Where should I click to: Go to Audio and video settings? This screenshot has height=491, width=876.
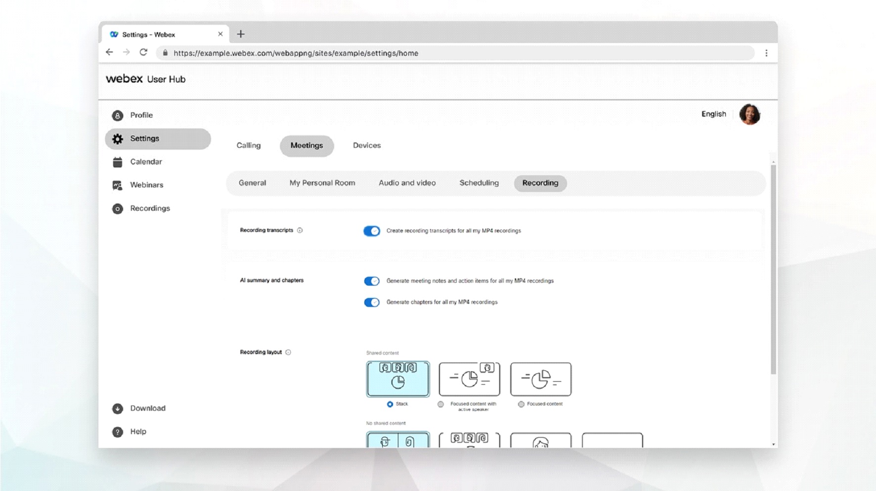(x=407, y=183)
